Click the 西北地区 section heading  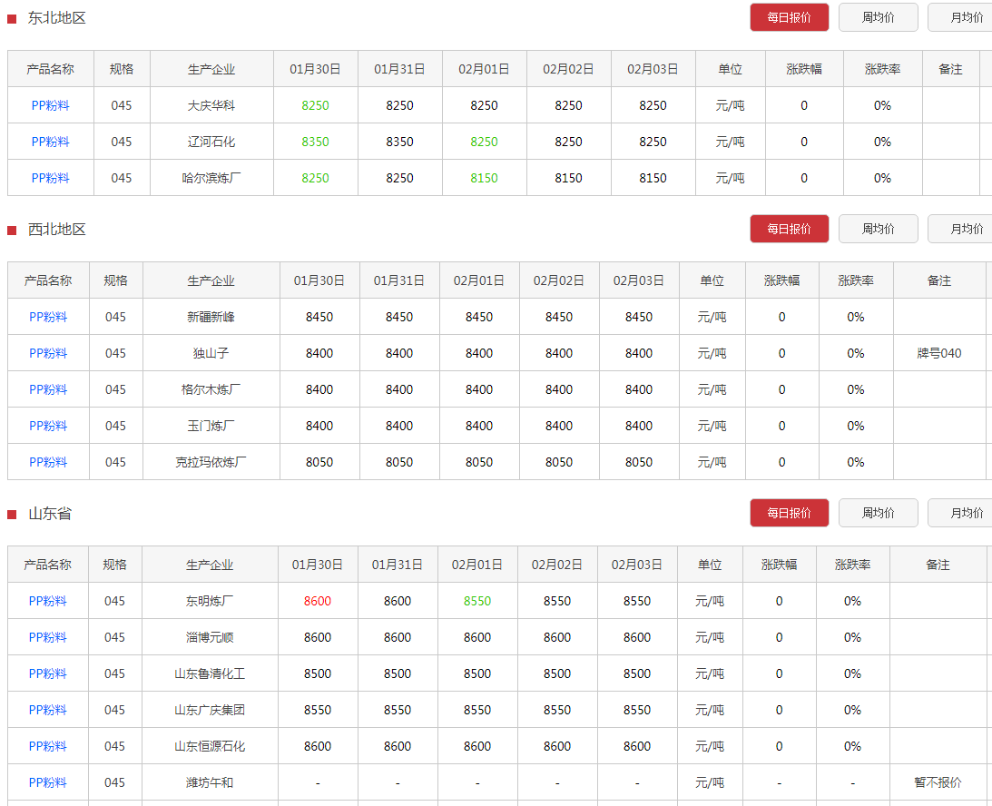(57, 229)
